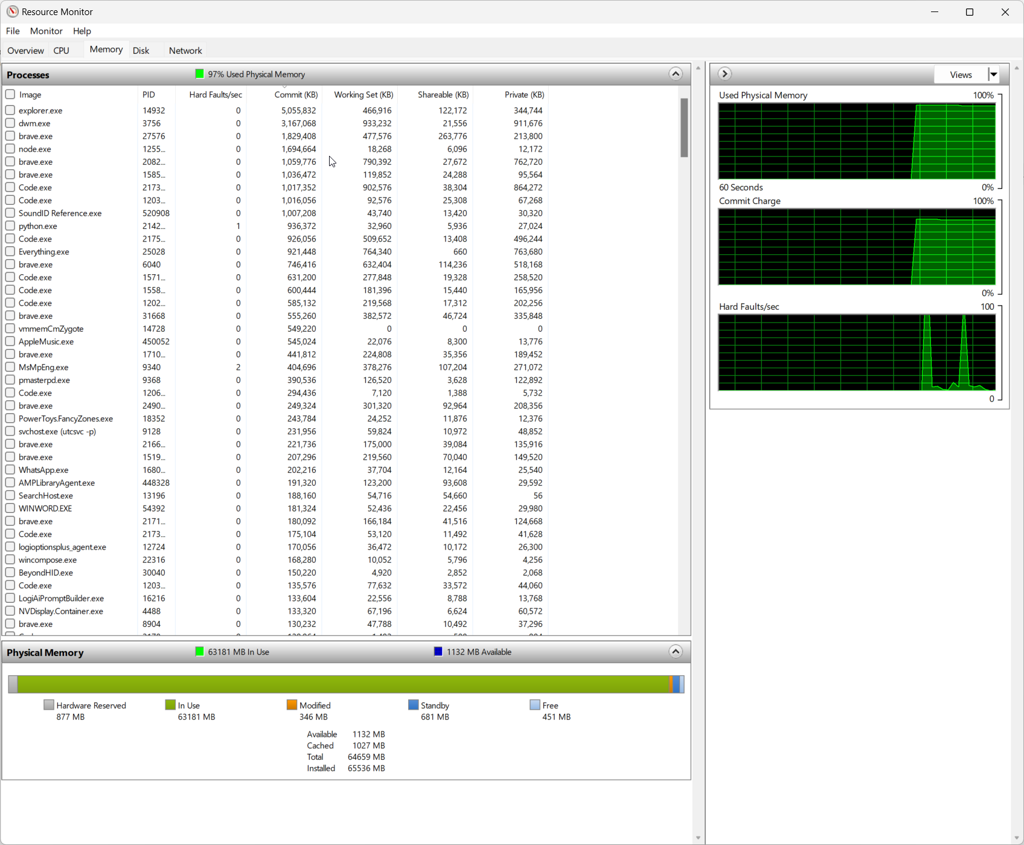
Task: Hide the graphs pane using arrow button
Action: click(725, 74)
